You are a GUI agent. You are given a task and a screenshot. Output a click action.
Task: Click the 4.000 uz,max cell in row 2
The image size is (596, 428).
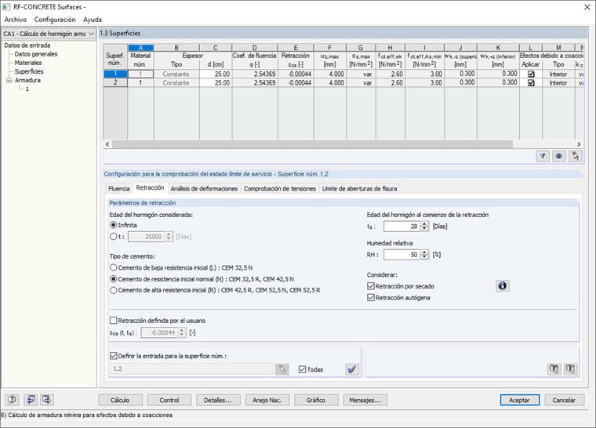[x=329, y=82]
